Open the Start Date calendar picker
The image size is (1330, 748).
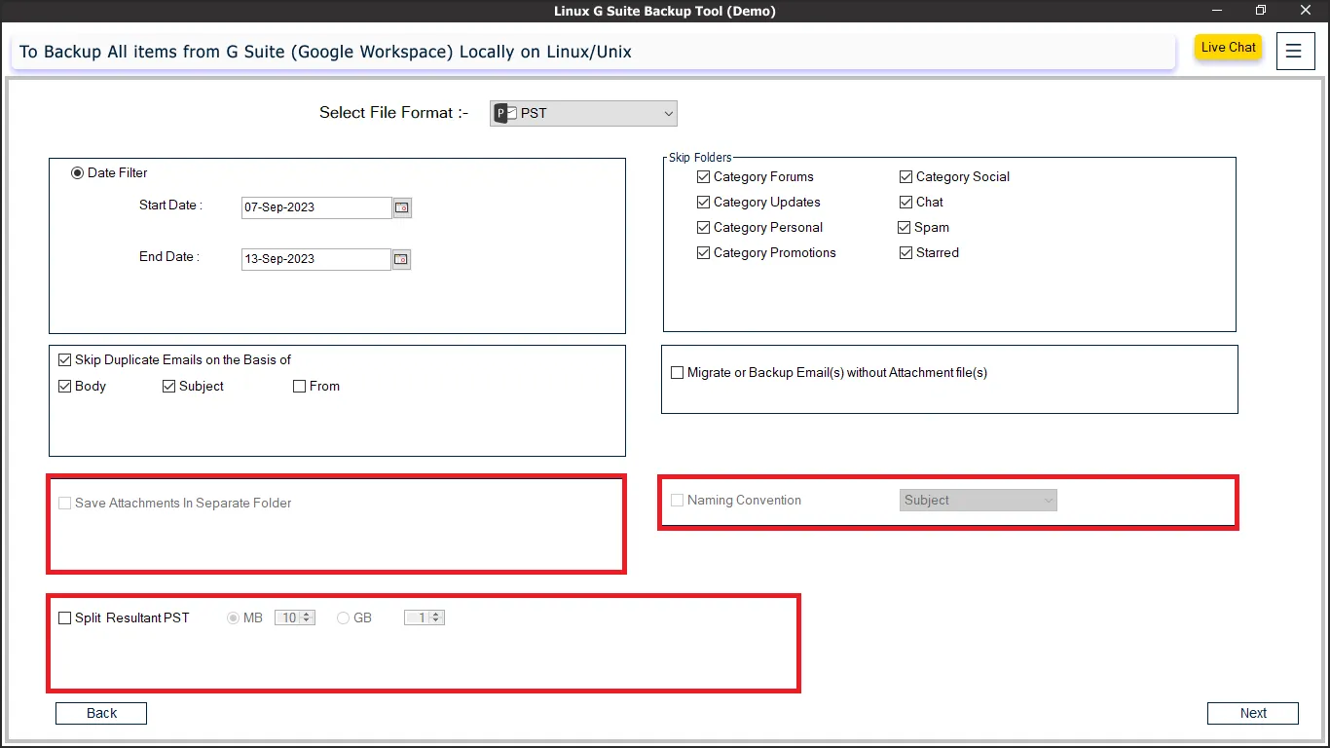click(401, 207)
